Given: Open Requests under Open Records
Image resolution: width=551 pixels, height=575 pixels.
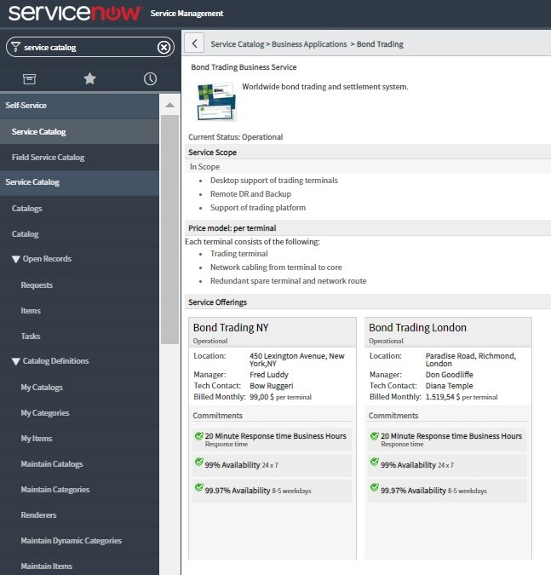Looking at the screenshot, I should click(x=79, y=285).
